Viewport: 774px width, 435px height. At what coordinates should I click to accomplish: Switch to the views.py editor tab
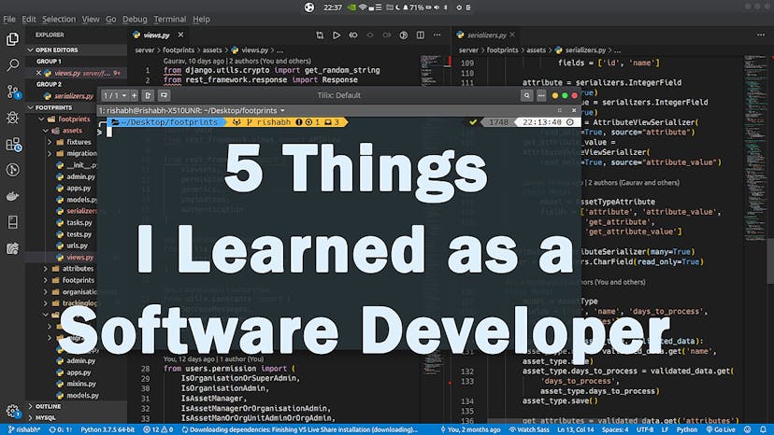(155, 35)
